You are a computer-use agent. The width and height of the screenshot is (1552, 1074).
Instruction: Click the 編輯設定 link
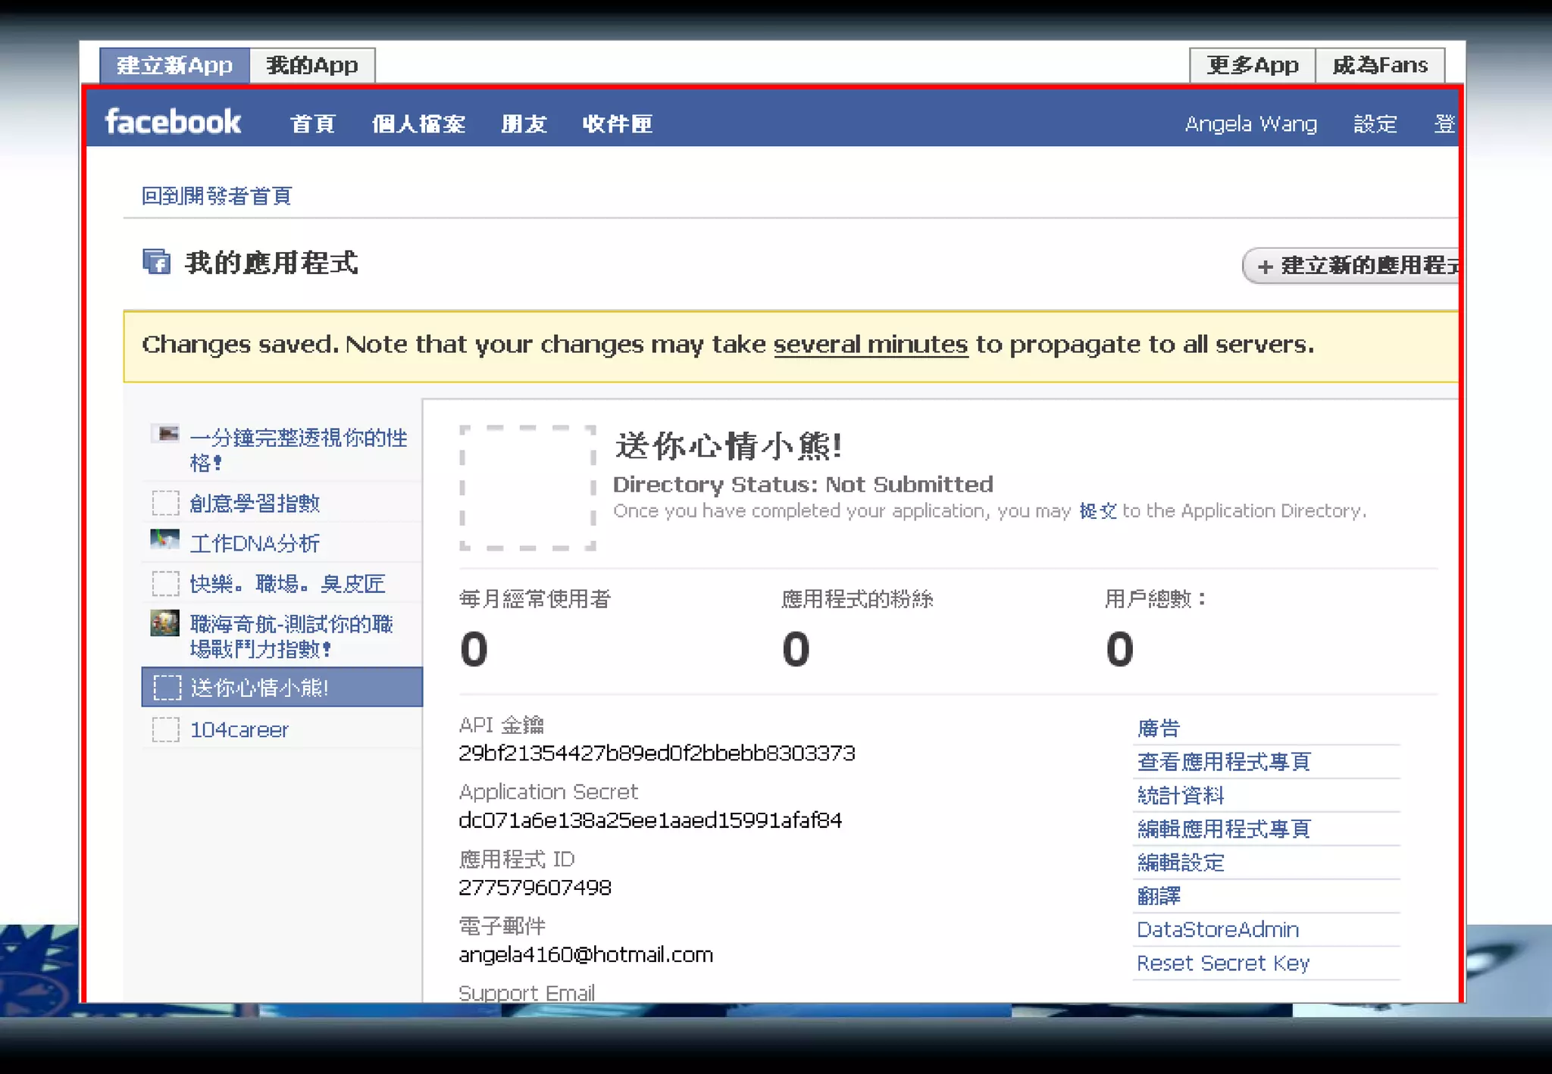1181,862
